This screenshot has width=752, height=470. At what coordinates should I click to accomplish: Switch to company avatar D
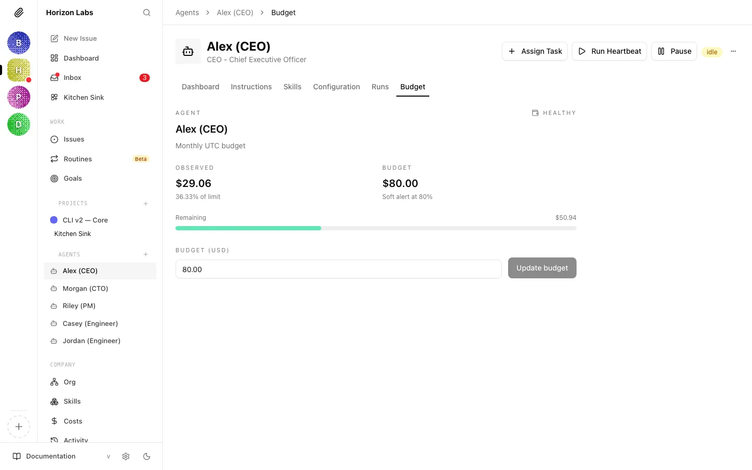click(19, 124)
